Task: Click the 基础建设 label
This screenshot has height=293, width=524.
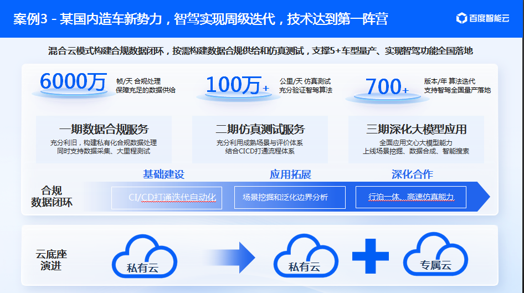Action: [163, 174]
